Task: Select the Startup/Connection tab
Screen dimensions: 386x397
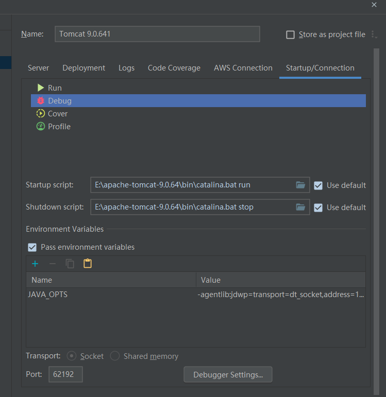Action: coord(320,68)
